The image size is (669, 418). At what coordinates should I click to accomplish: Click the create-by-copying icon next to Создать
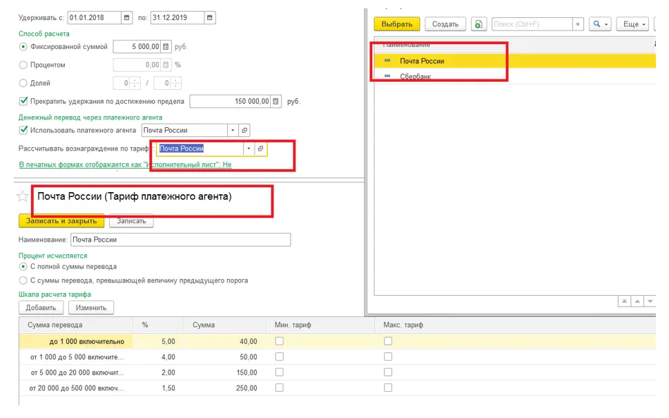tap(479, 24)
